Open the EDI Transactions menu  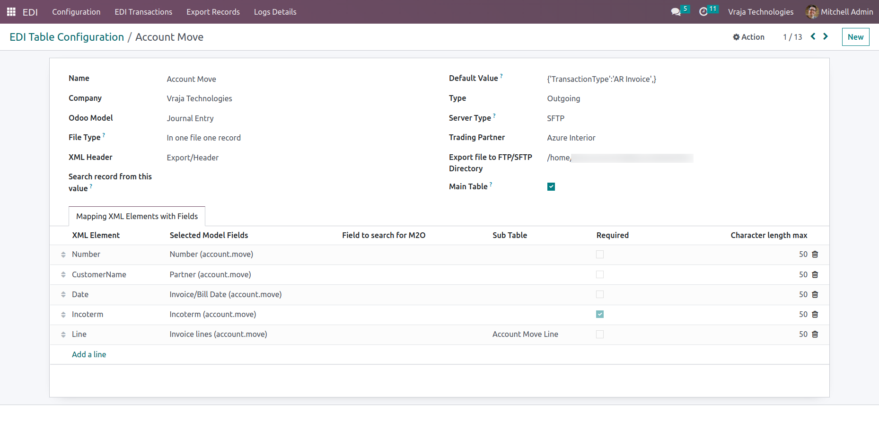coord(143,12)
